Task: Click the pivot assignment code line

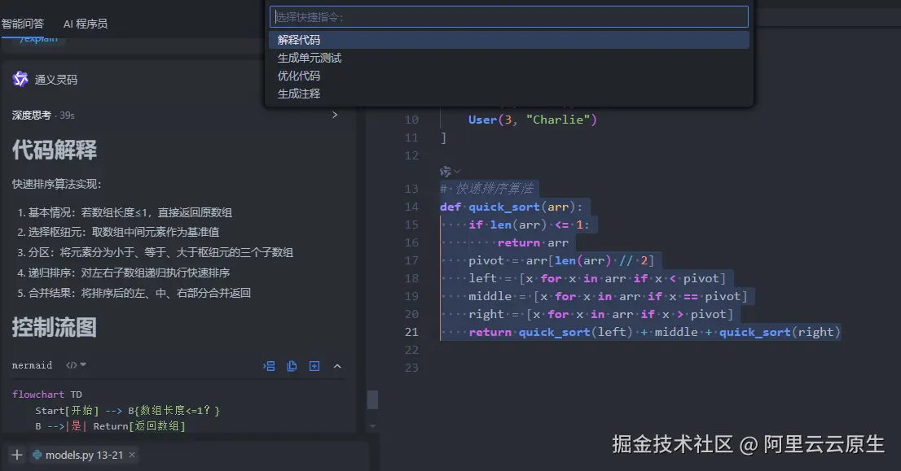Action: pyautogui.click(x=561, y=260)
